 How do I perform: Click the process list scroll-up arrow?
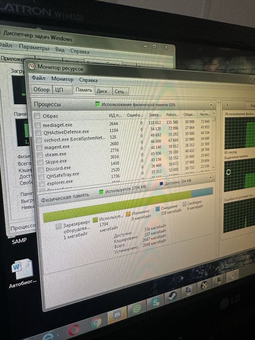tap(214, 113)
